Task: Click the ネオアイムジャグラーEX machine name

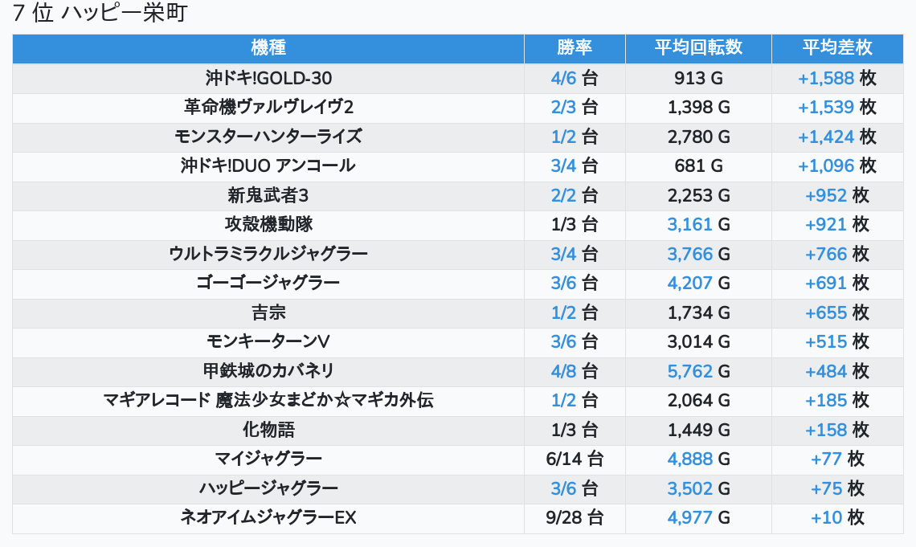Action: click(268, 517)
